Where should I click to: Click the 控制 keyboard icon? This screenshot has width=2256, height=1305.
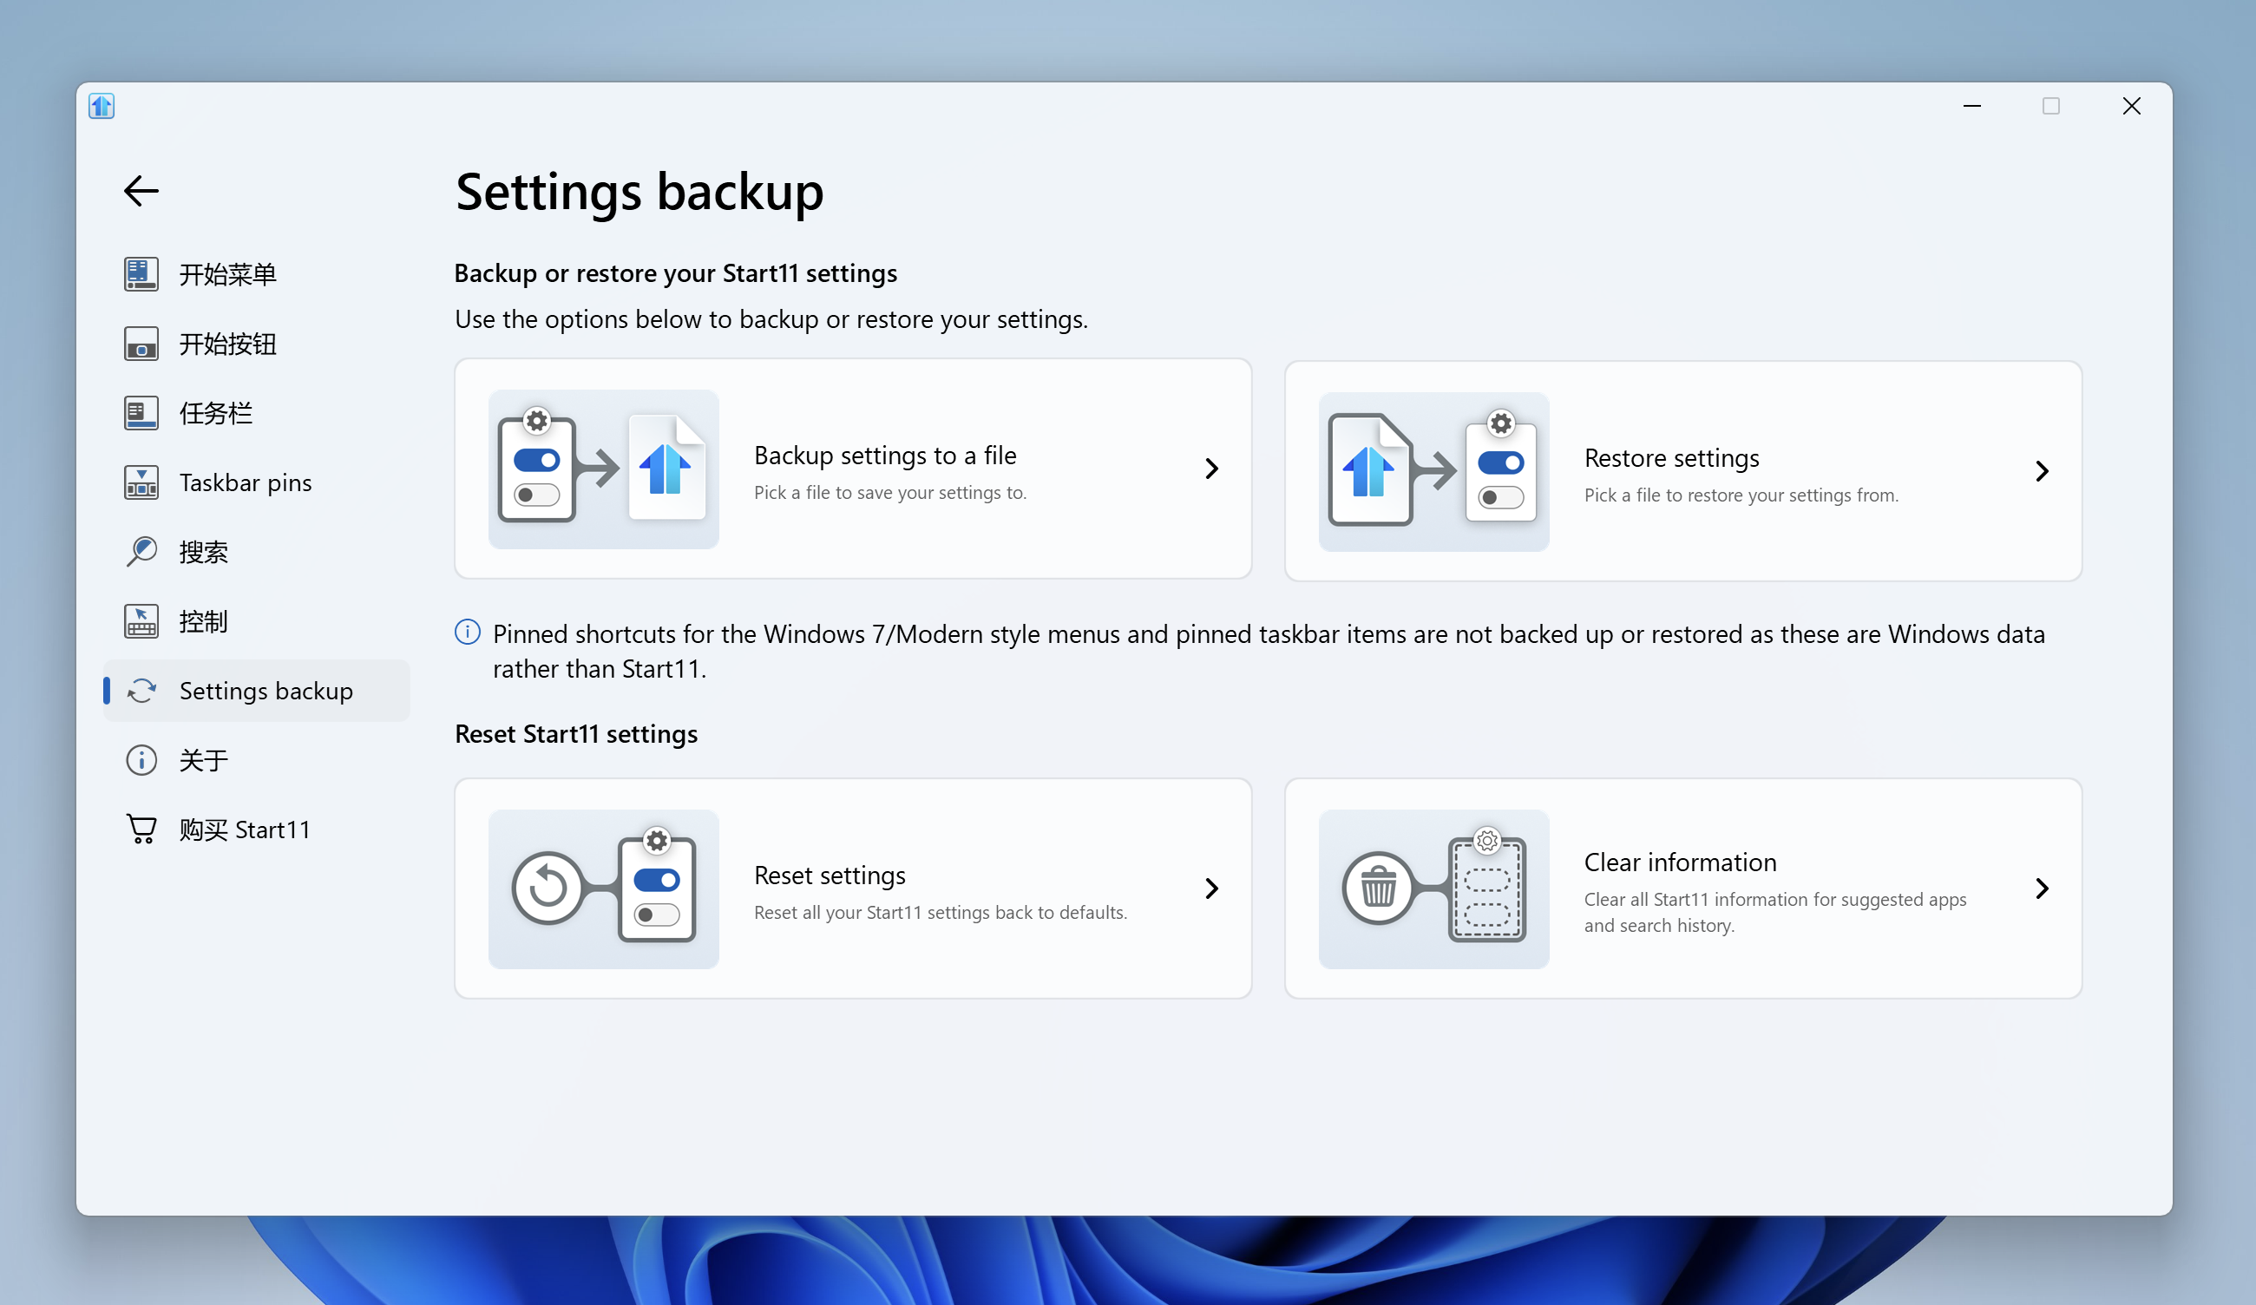(x=141, y=621)
